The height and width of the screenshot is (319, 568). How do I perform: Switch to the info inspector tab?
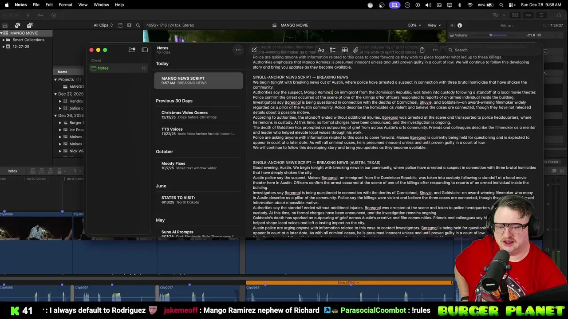pyautogui.click(x=460, y=25)
